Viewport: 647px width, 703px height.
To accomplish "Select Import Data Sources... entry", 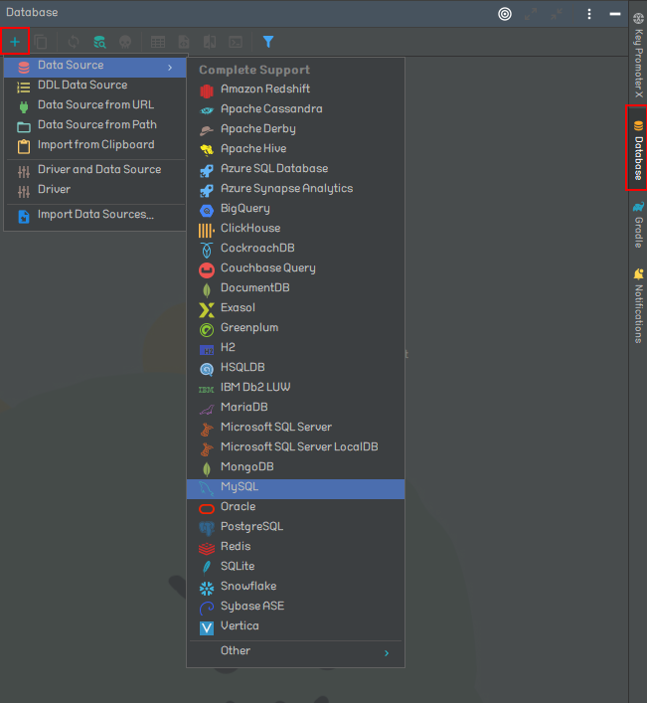I will click(95, 215).
